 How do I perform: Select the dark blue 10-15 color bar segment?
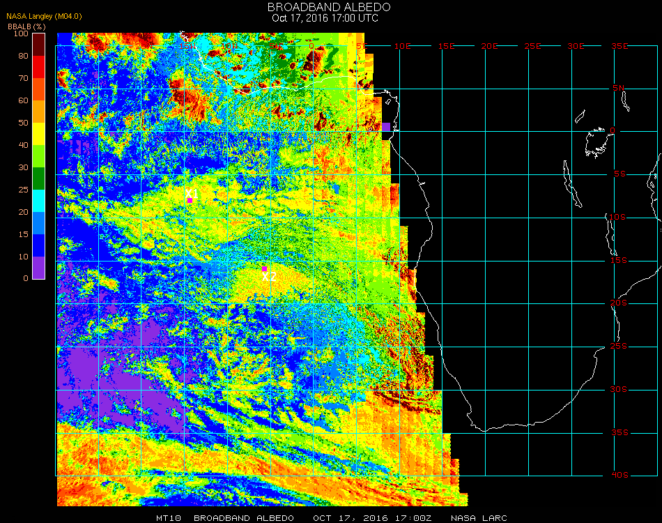(x=38, y=245)
